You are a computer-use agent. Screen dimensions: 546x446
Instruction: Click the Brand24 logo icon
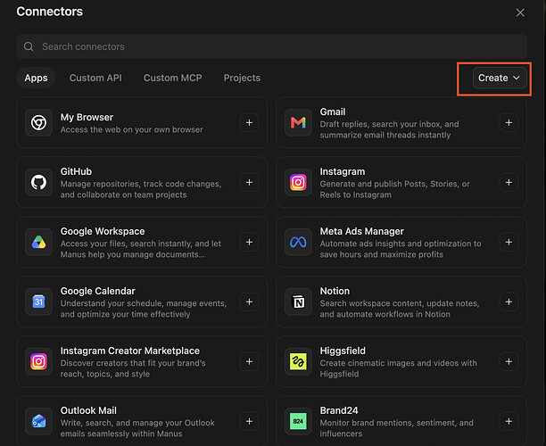click(x=298, y=421)
